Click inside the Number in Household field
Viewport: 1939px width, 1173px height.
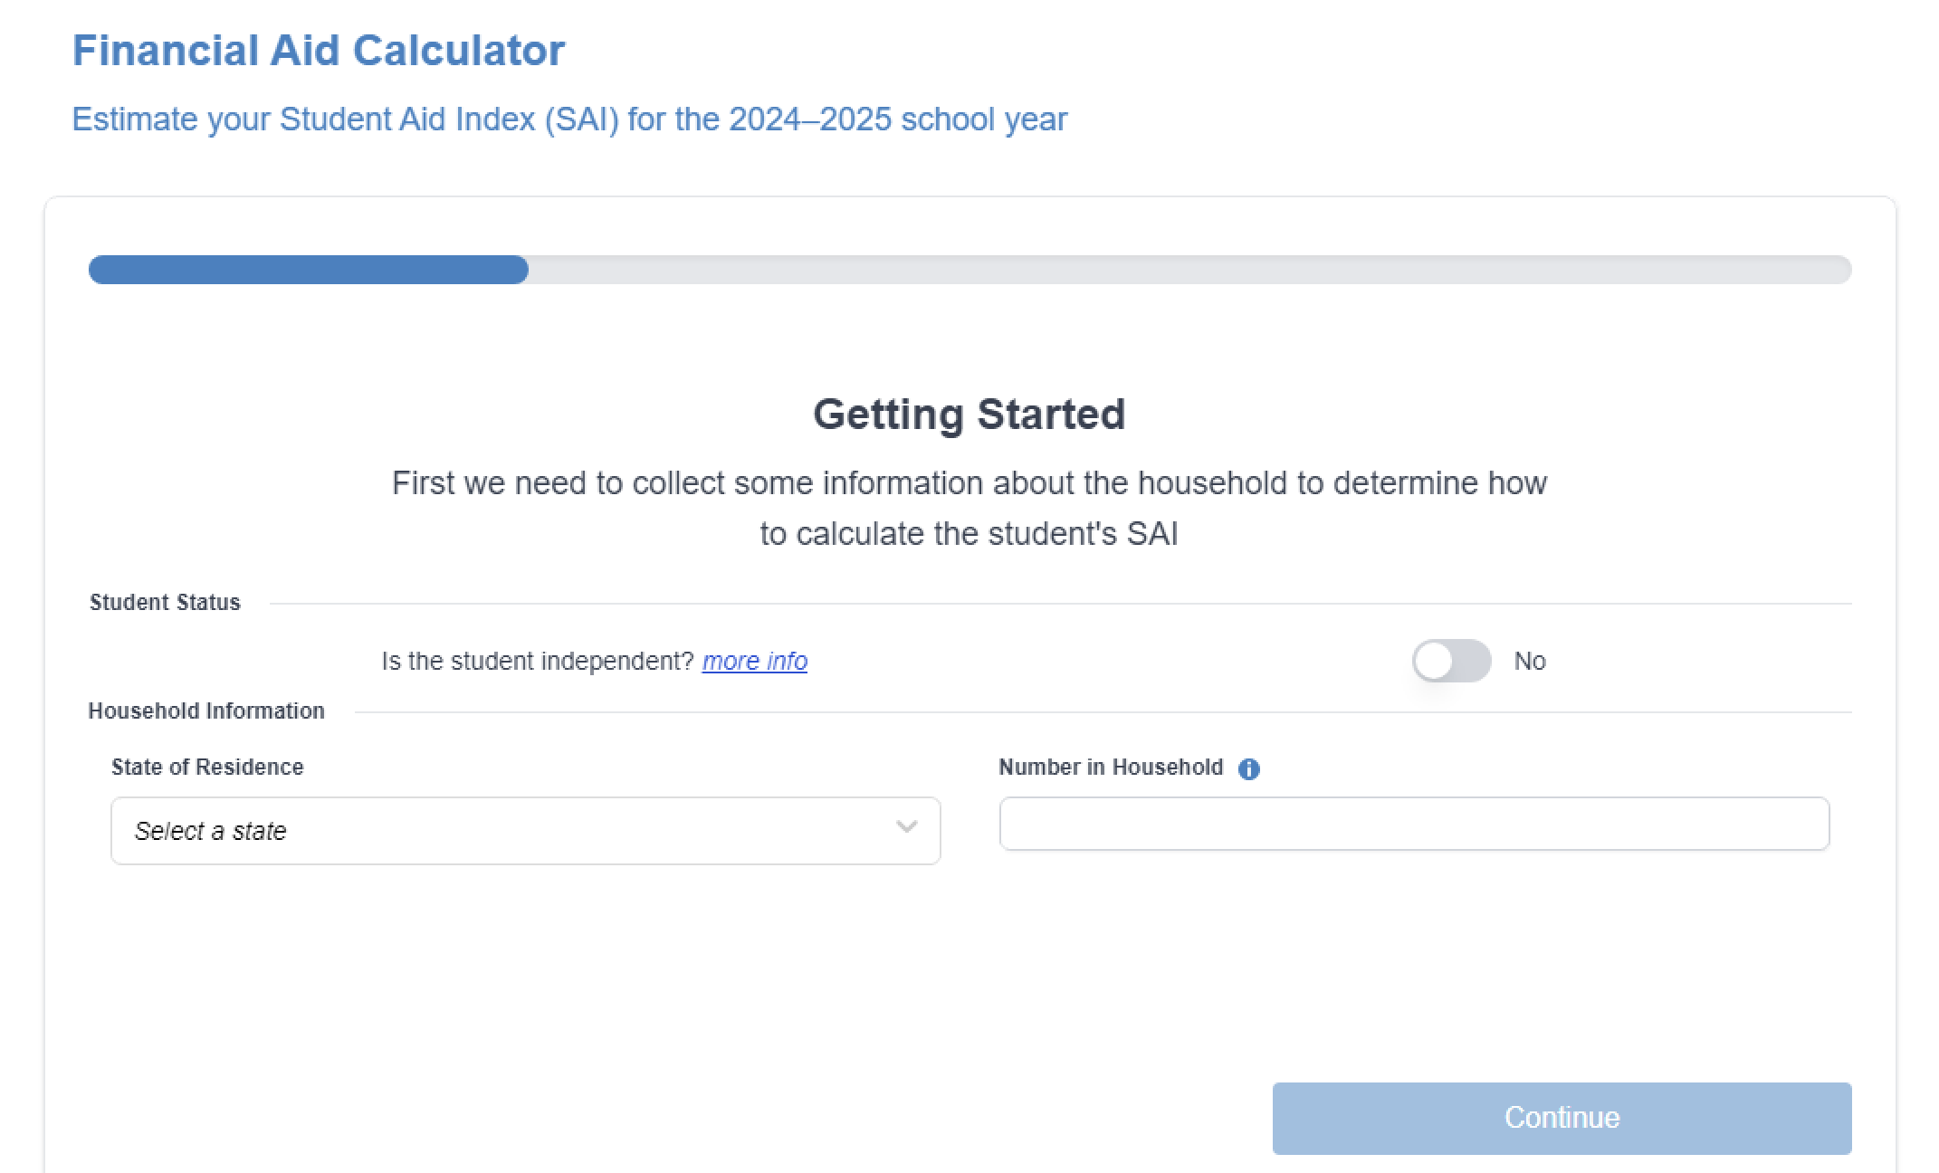1412,825
